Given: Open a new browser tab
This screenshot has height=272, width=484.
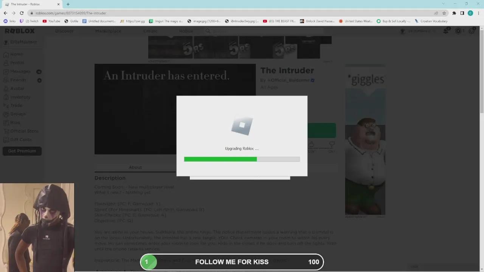Looking at the screenshot, I should click(x=68, y=4).
